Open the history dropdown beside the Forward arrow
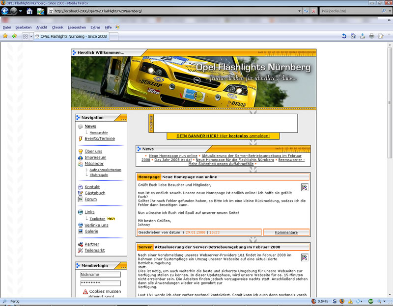The width and height of the screenshot is (393, 306). [x=21, y=11]
